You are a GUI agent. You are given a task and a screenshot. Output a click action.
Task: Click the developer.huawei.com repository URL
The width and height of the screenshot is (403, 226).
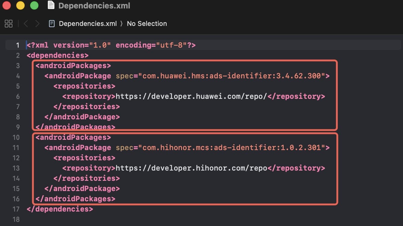click(x=191, y=96)
